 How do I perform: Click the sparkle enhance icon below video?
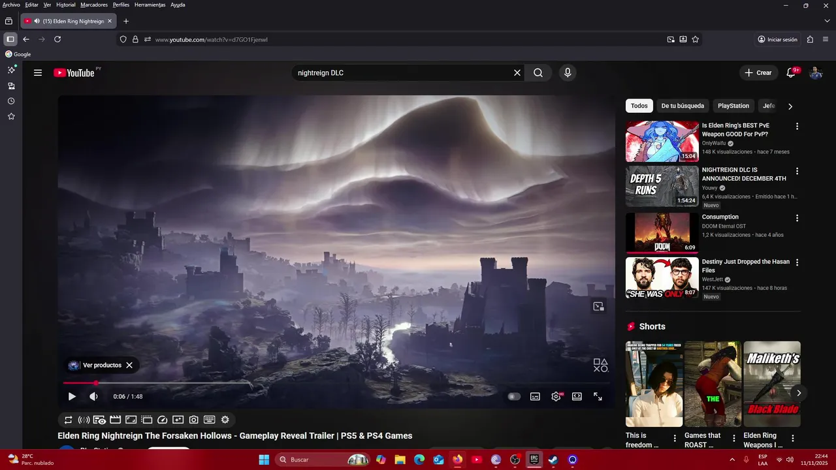click(178, 420)
